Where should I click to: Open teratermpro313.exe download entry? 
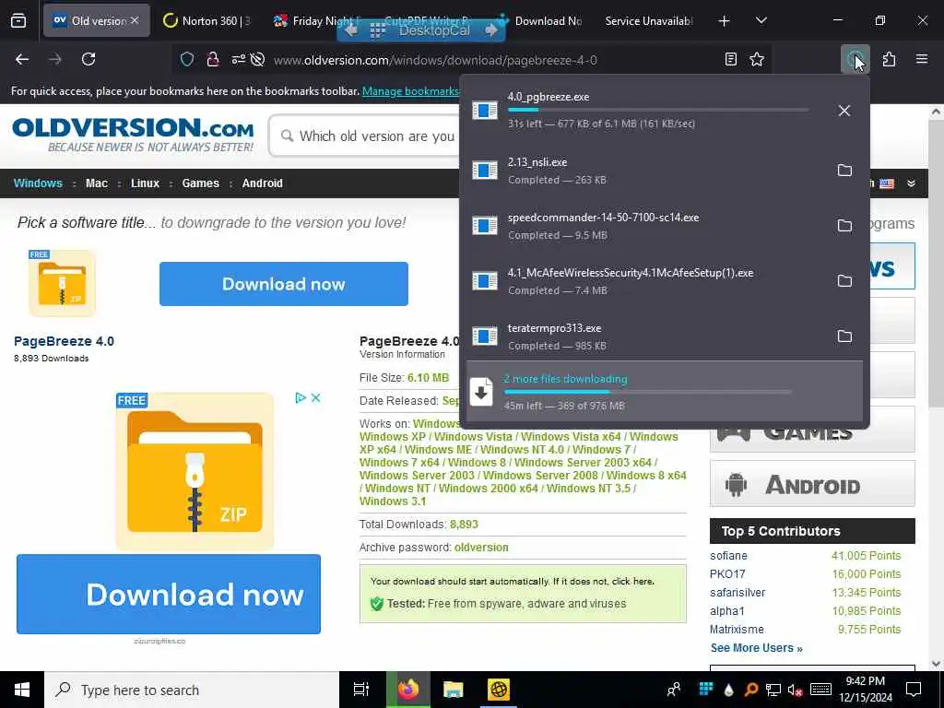click(644, 336)
